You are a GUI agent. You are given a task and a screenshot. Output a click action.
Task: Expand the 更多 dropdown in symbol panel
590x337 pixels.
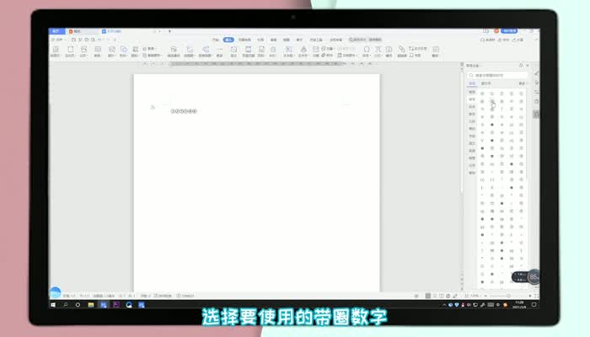point(522,83)
